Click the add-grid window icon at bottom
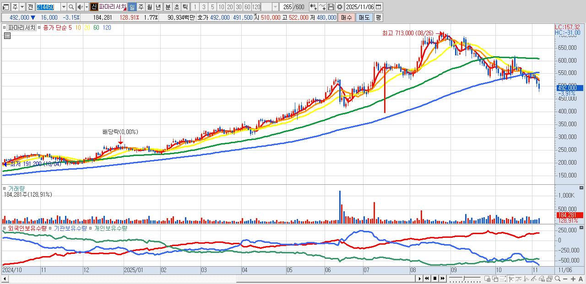Screen dimensions: 586x284 [x=487, y=279]
